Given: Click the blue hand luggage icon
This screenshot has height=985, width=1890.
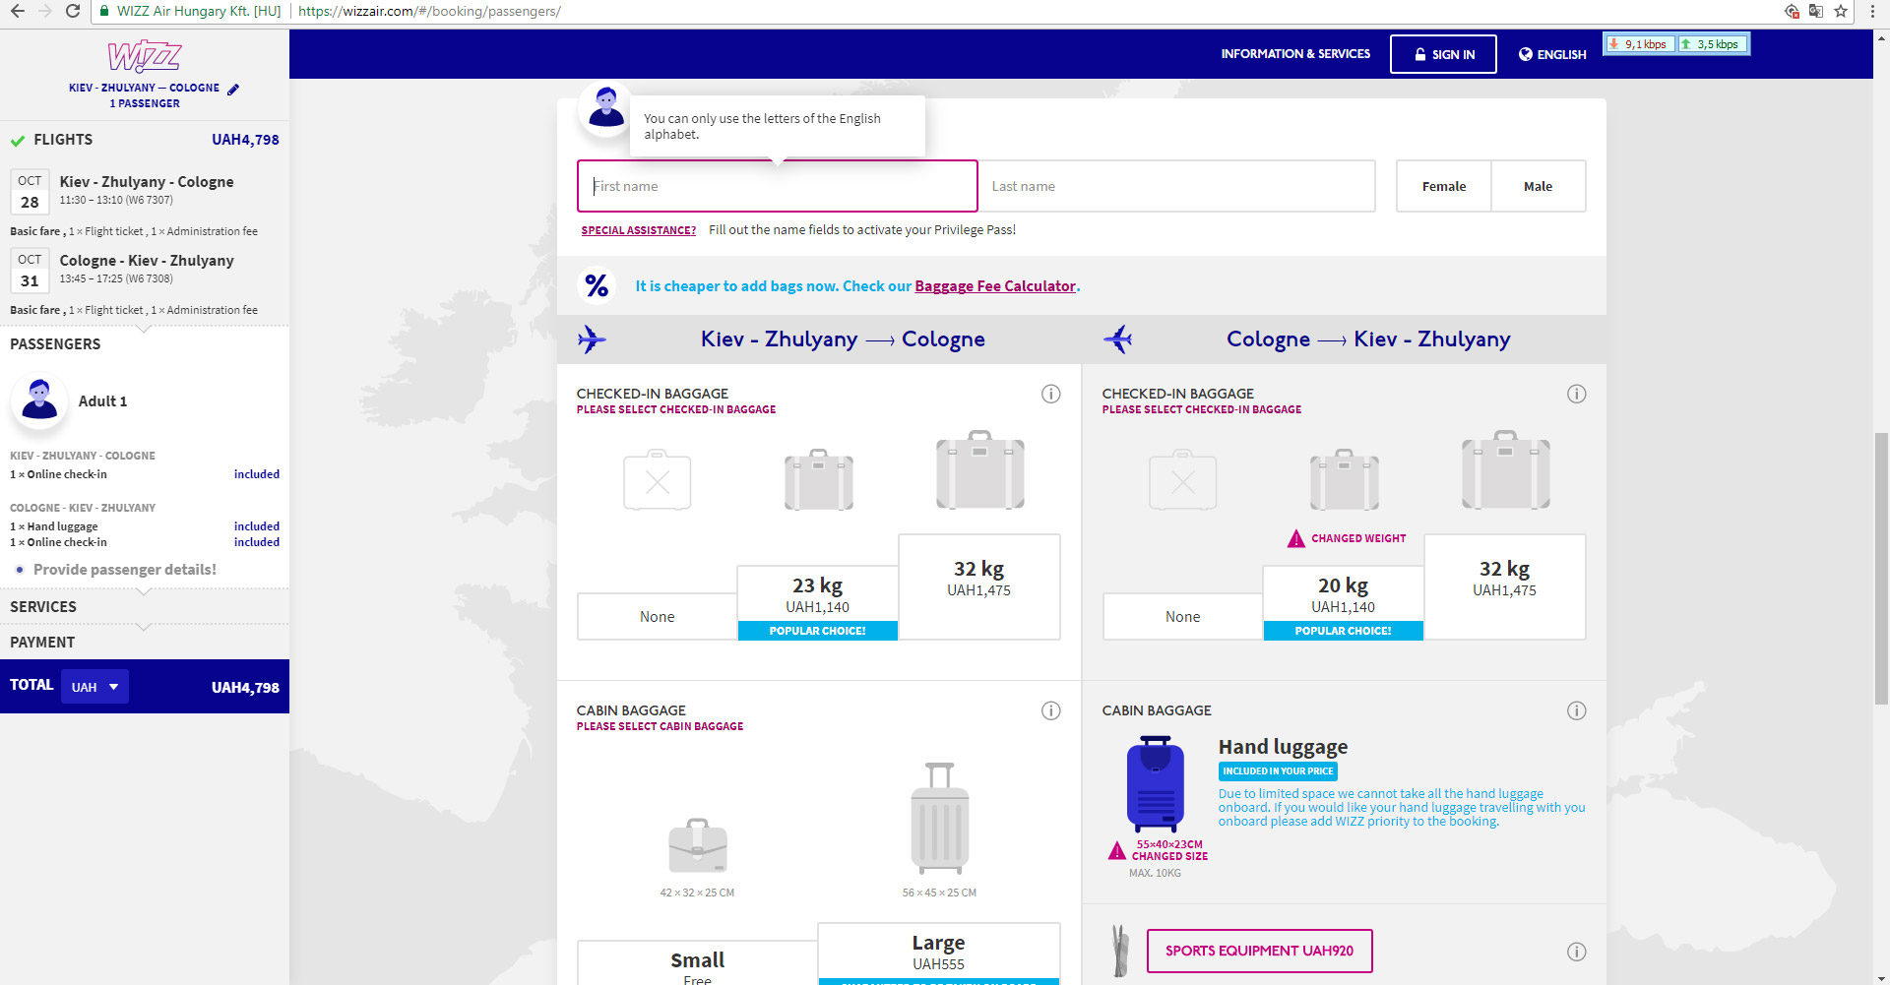Looking at the screenshot, I should point(1156,784).
